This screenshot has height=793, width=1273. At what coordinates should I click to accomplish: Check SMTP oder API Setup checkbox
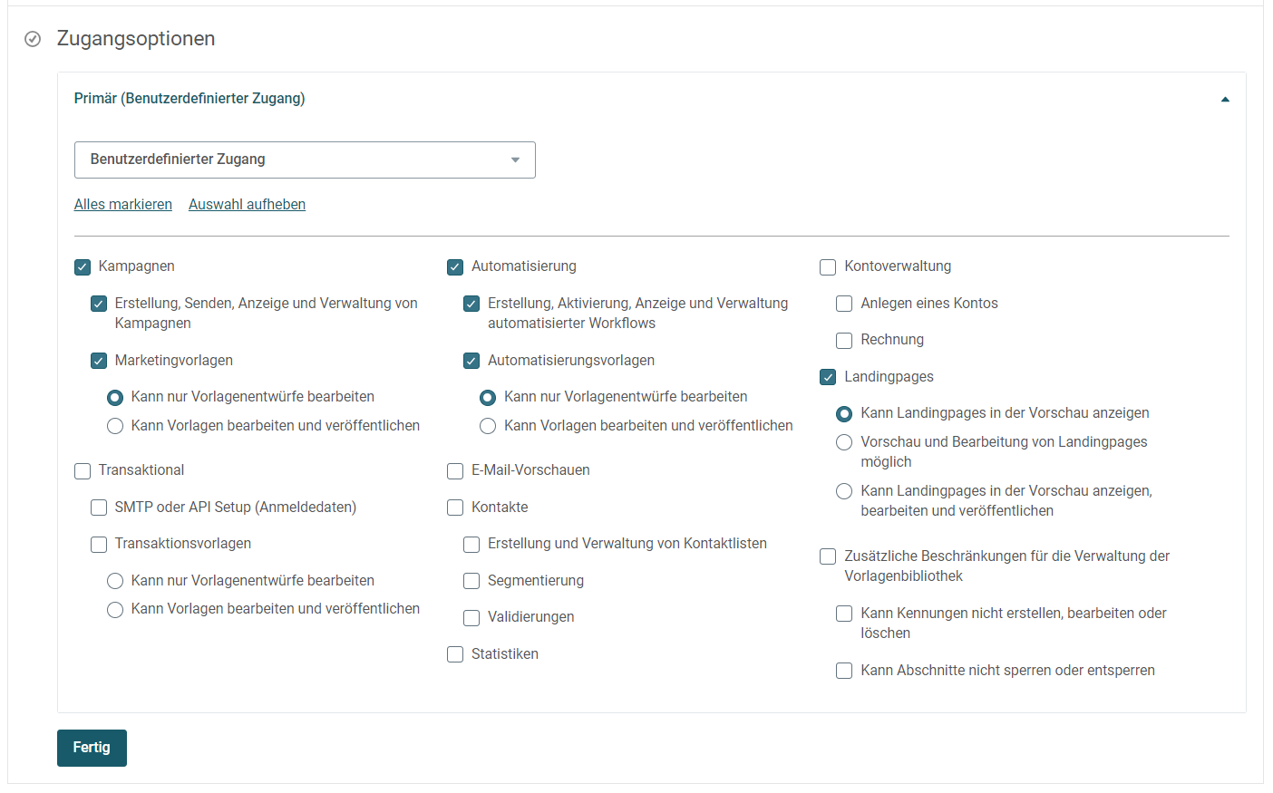(x=99, y=508)
